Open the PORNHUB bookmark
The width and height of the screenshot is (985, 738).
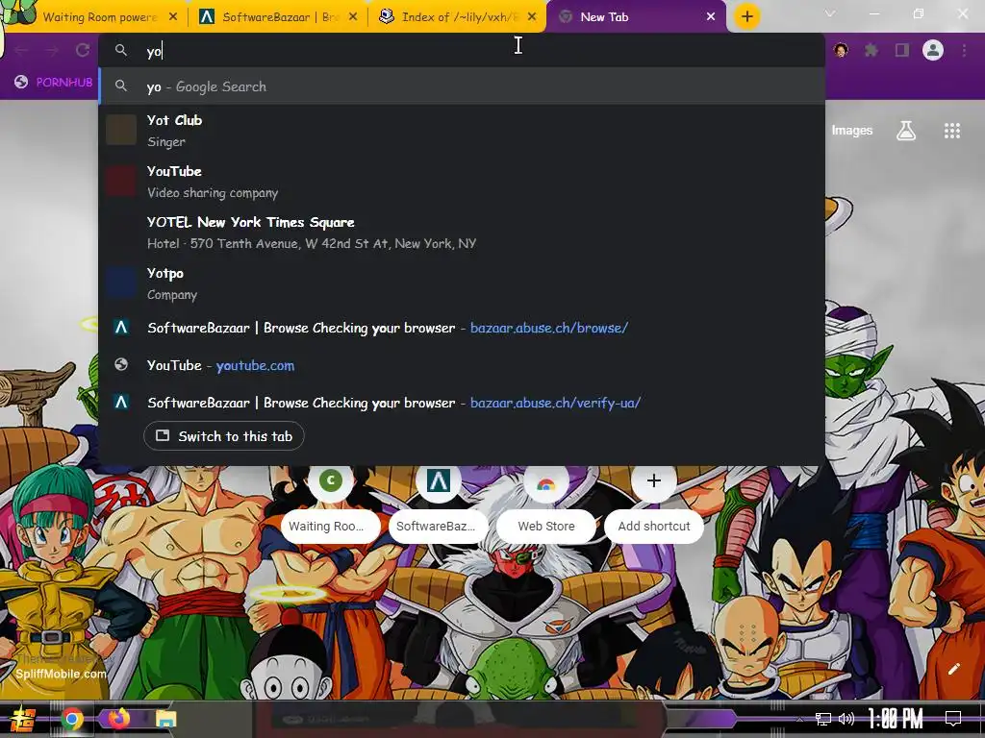tap(54, 83)
